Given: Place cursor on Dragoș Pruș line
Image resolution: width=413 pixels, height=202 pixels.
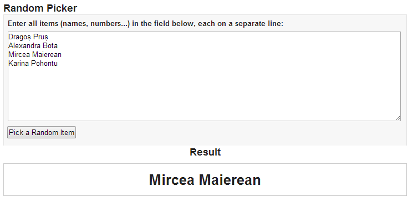Looking at the screenshot, I should pyautogui.click(x=28, y=37).
